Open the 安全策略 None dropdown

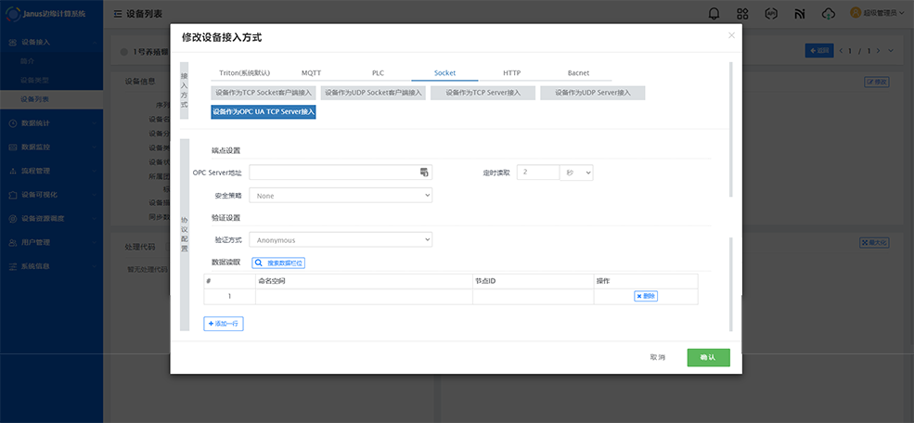(x=341, y=196)
